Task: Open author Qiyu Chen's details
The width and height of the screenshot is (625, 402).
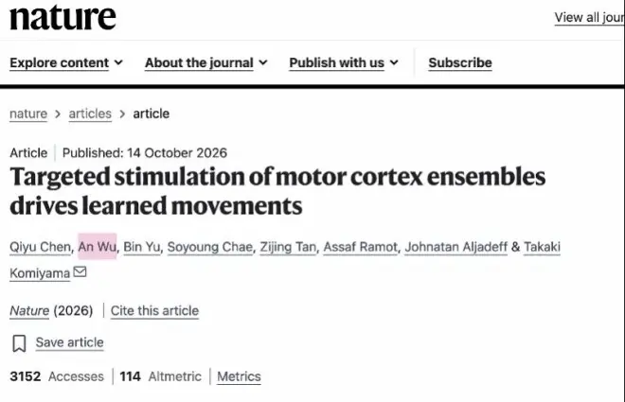Action: [41, 247]
